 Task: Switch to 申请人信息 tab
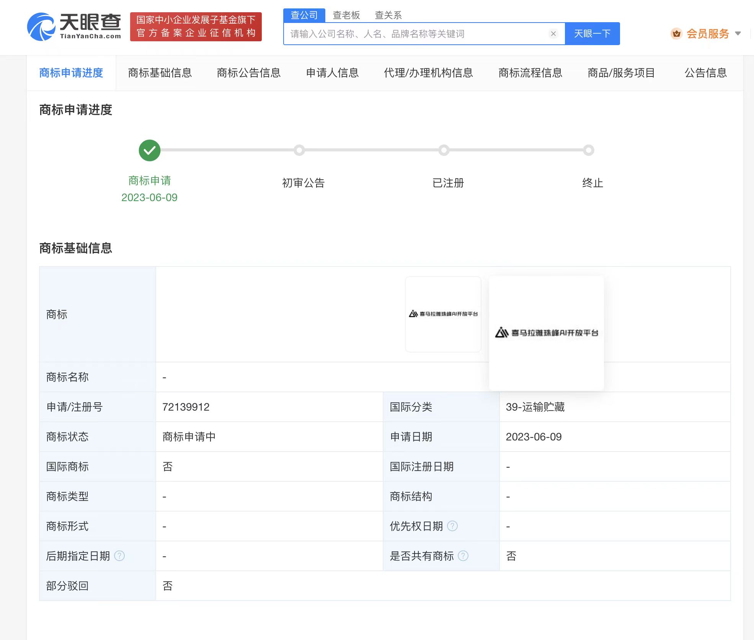click(332, 73)
